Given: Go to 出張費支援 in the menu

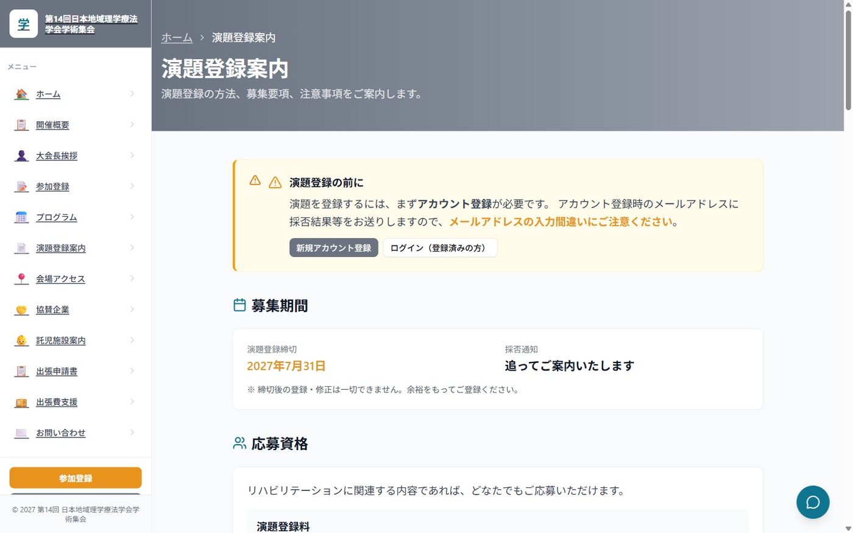Looking at the screenshot, I should pyautogui.click(x=57, y=402).
